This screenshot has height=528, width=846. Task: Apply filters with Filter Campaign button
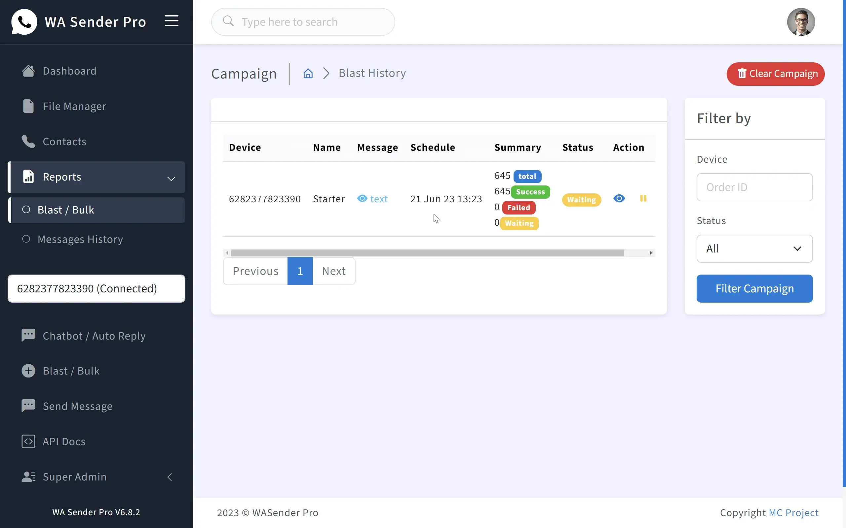pos(754,288)
